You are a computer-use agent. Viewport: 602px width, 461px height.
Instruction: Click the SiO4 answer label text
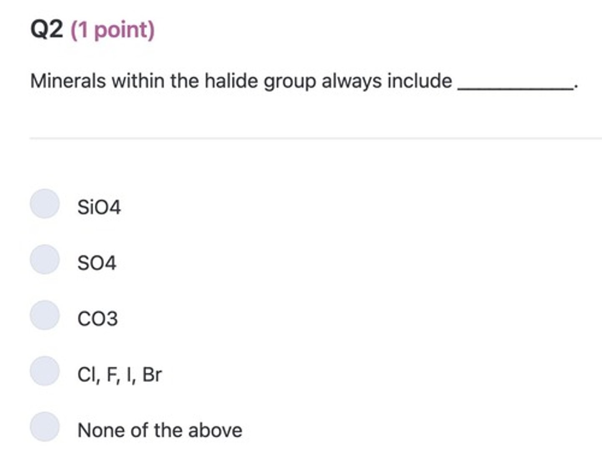tap(99, 207)
